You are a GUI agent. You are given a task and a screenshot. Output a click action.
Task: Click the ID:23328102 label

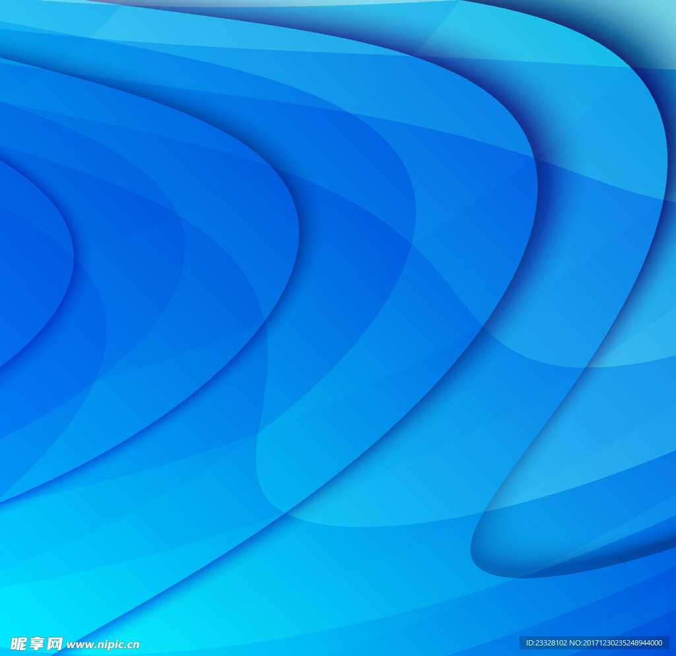(x=548, y=643)
